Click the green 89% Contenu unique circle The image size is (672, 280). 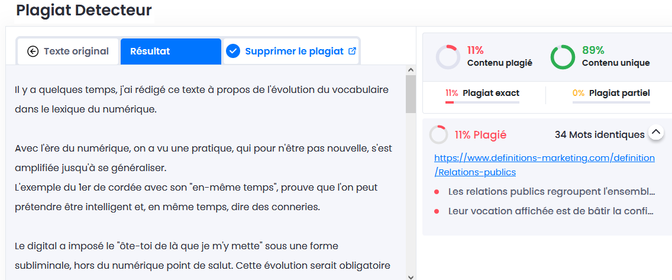(x=563, y=57)
